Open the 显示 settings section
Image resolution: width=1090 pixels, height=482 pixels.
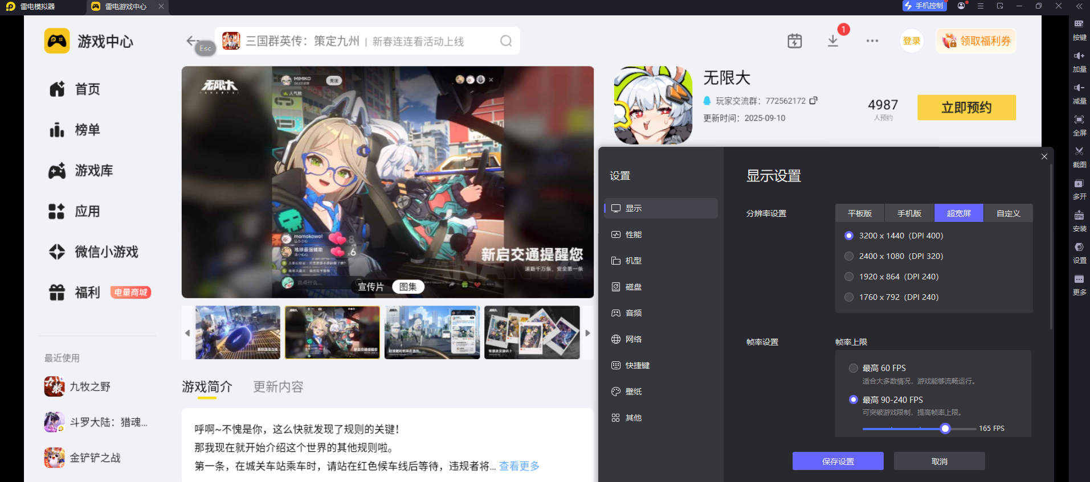coord(661,208)
